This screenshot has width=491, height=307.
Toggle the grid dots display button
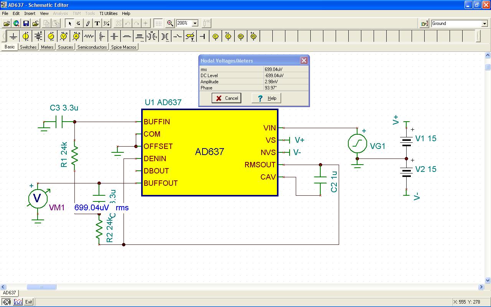click(158, 23)
